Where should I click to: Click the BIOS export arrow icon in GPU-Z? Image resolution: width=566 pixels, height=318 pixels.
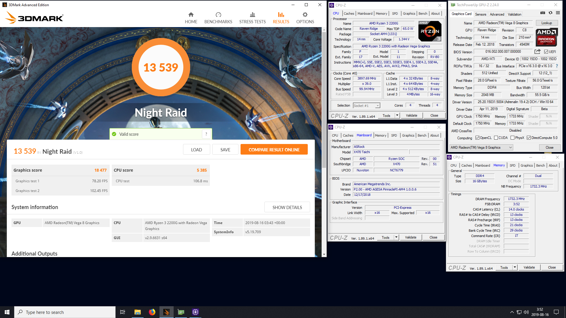click(537, 52)
